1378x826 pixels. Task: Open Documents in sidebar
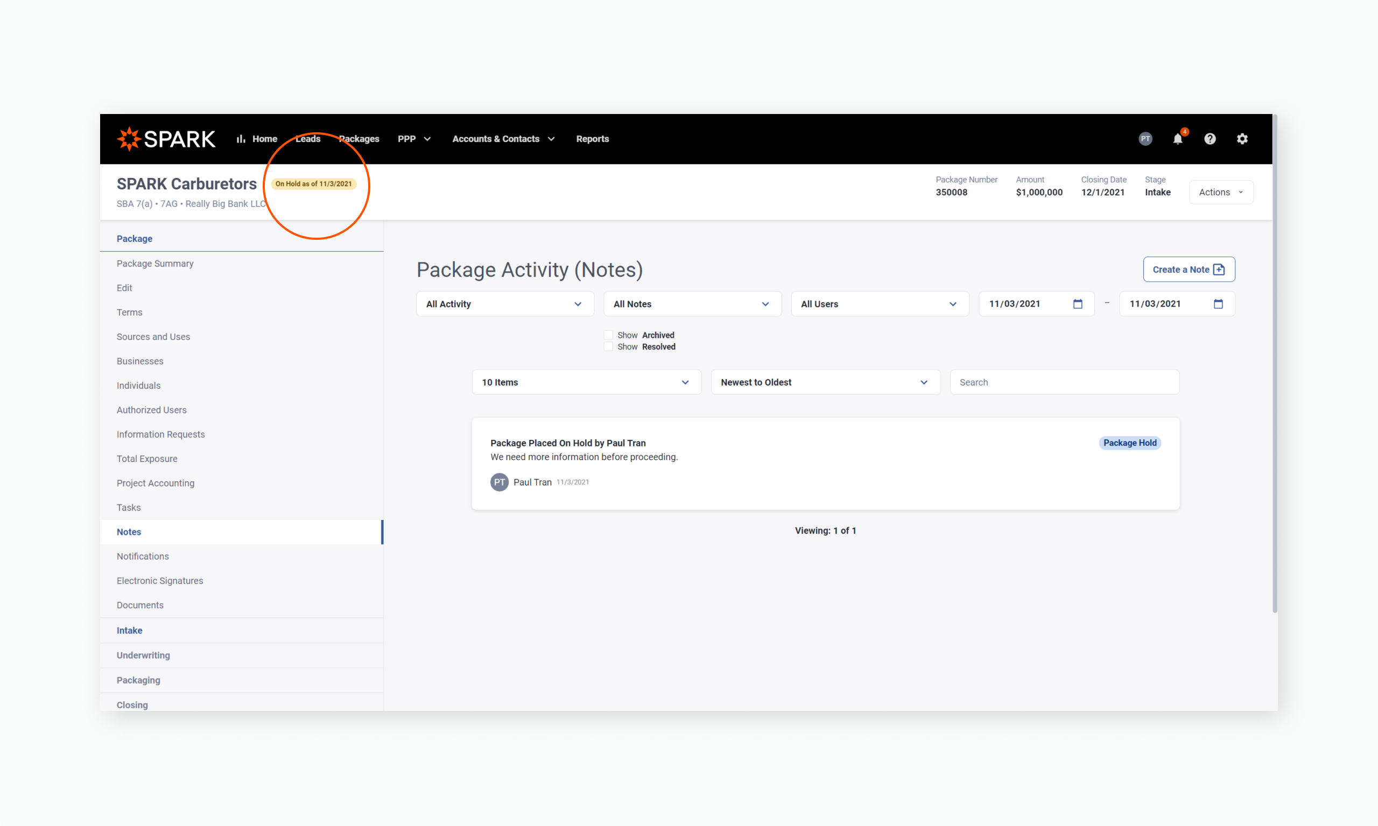pos(241,606)
